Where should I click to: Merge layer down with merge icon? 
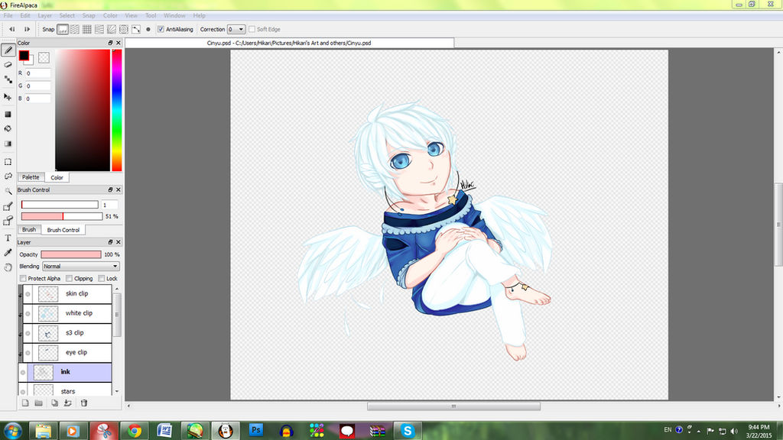(x=68, y=403)
